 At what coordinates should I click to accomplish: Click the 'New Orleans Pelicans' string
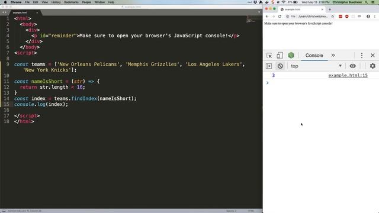[88, 64]
